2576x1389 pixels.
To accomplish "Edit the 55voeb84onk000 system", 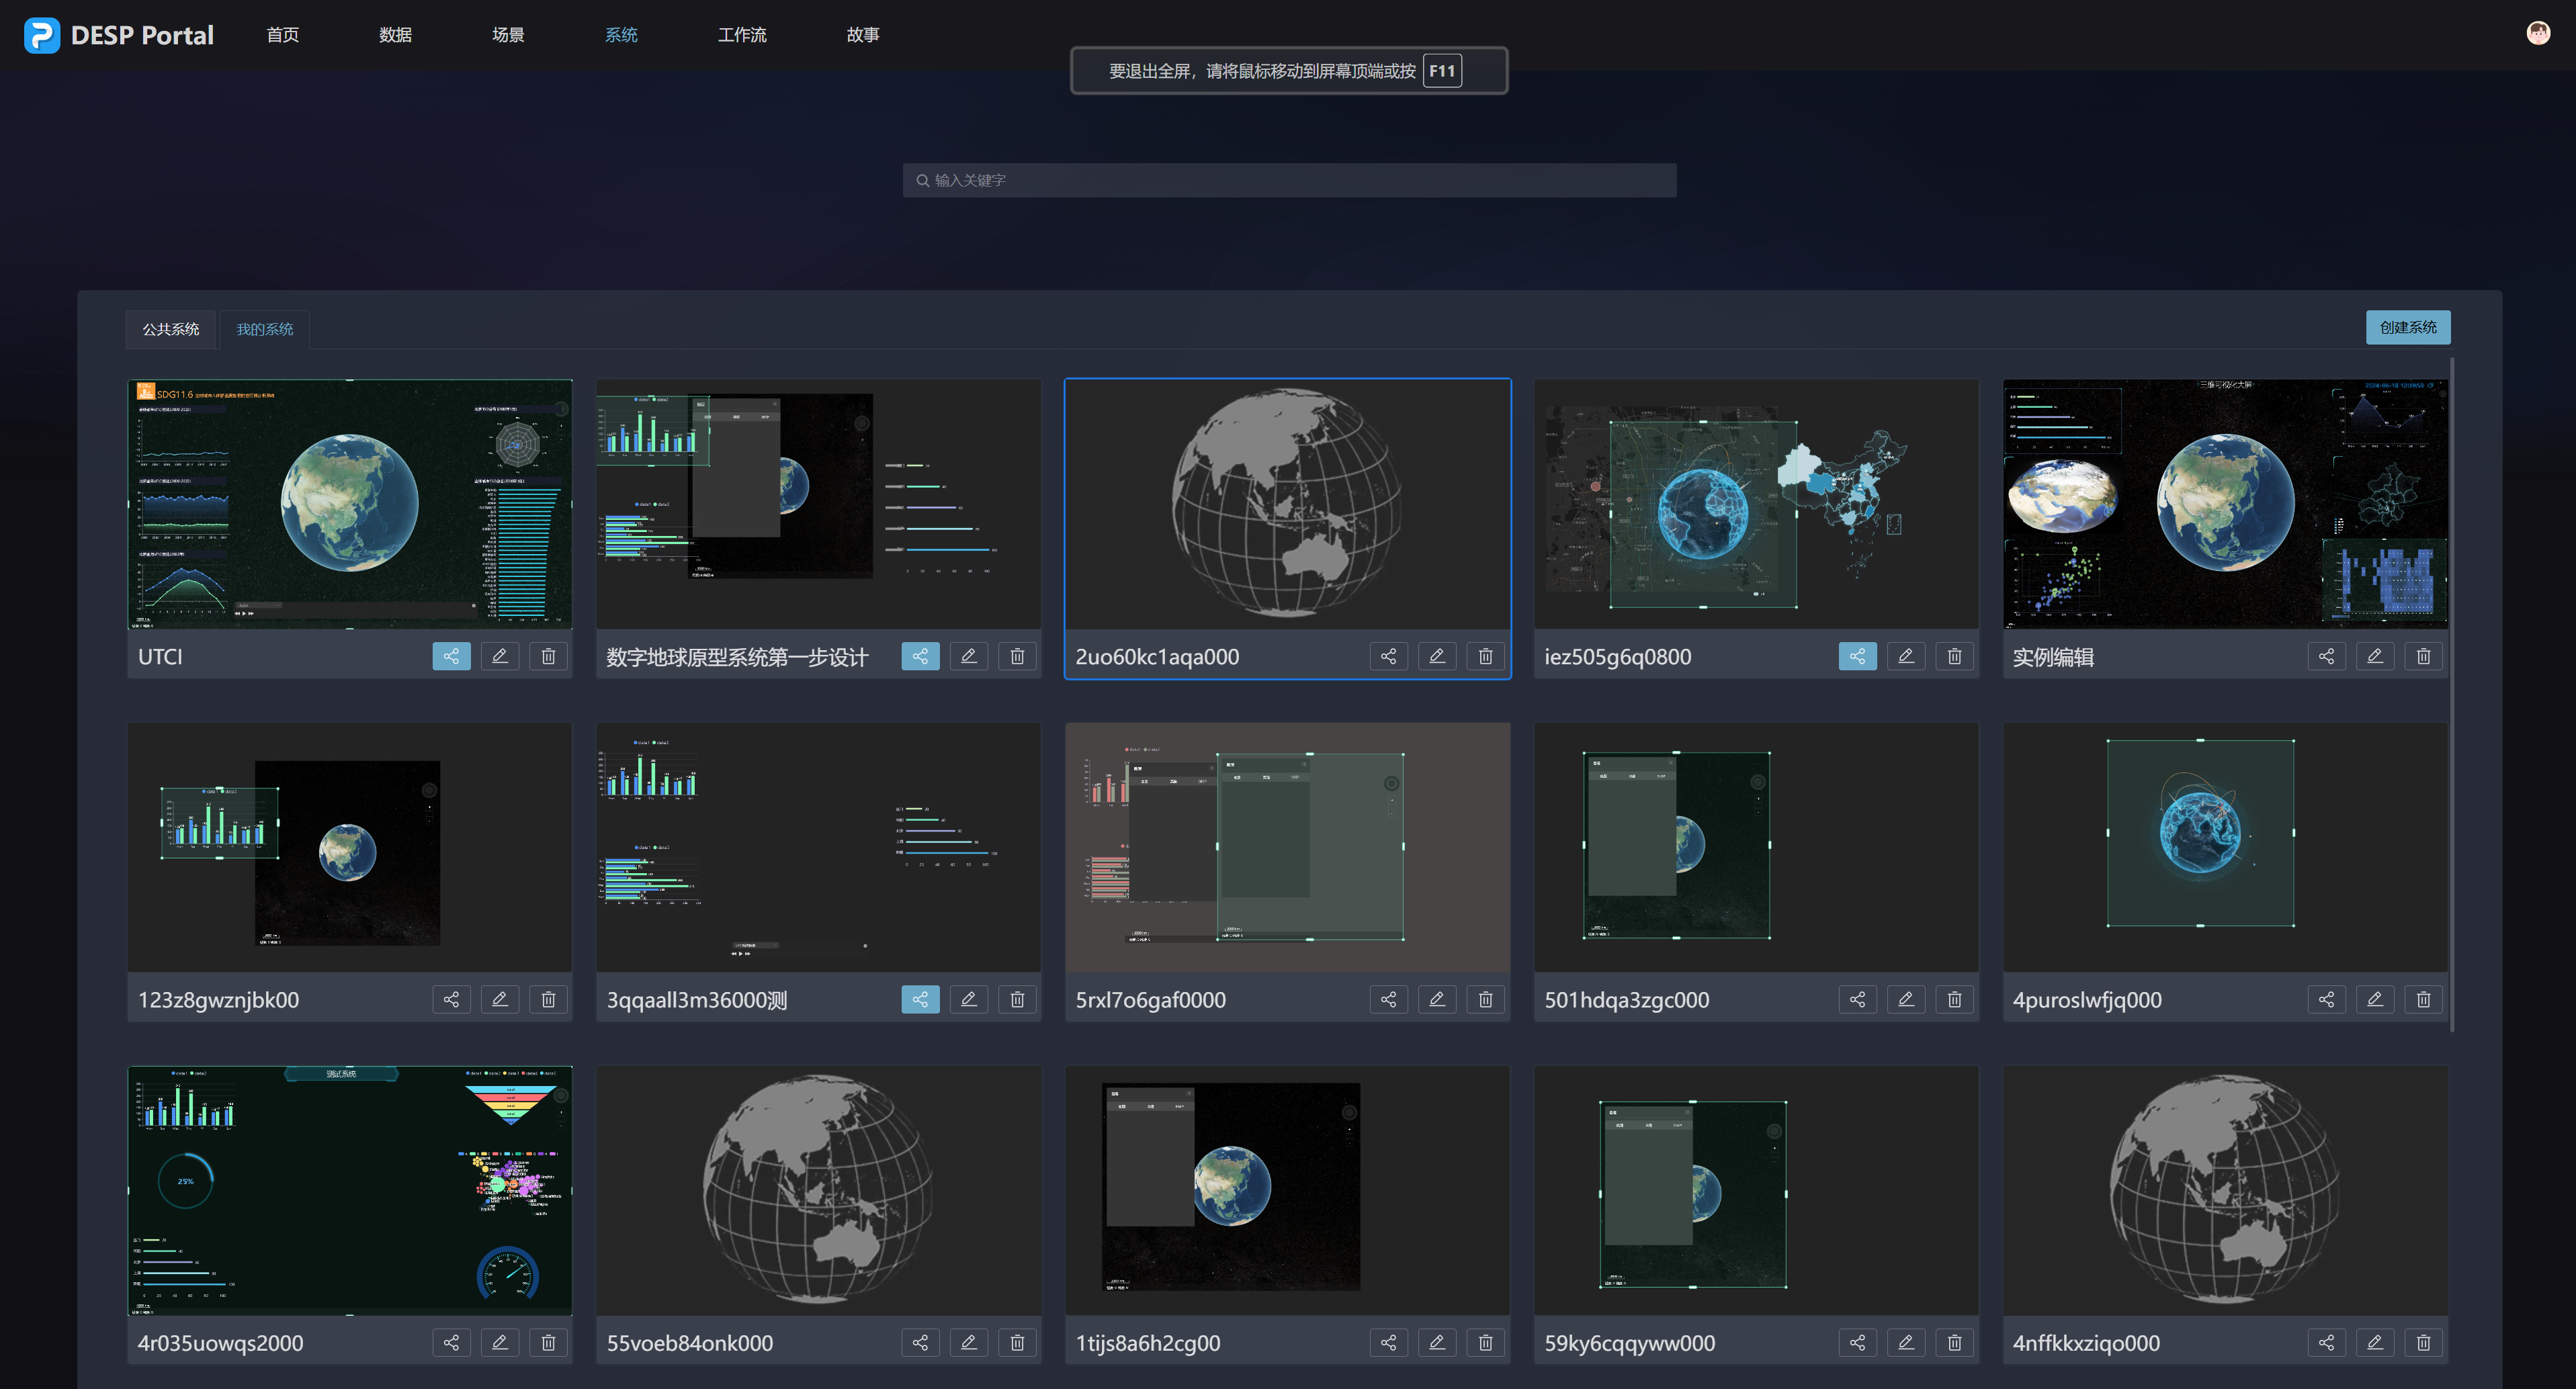I will 969,1342.
